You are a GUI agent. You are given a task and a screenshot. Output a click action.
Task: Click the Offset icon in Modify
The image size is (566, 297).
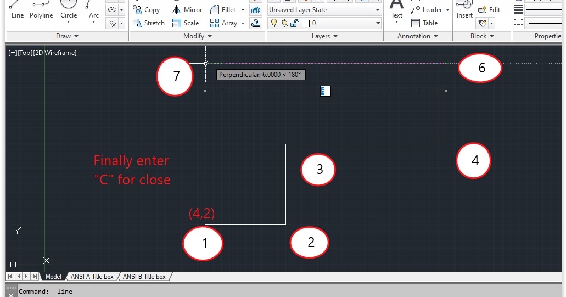(x=256, y=23)
